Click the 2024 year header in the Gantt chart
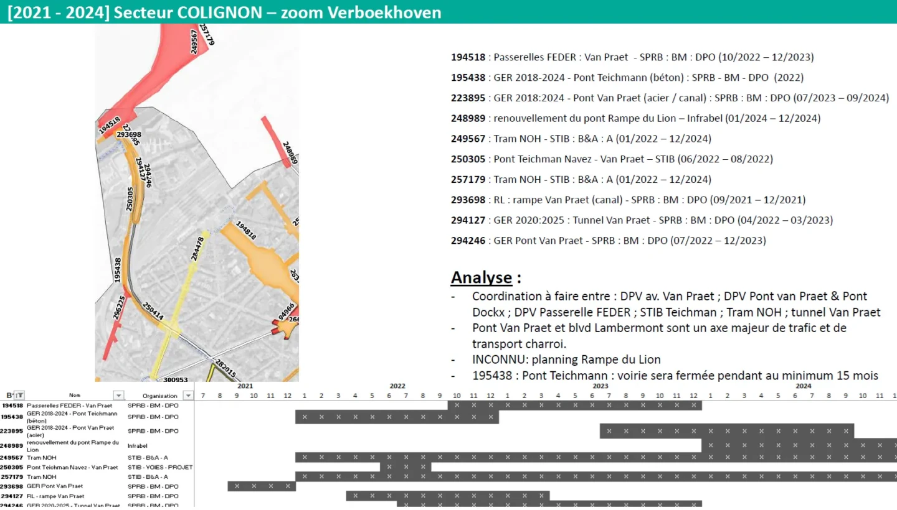897x510 pixels. 804,386
